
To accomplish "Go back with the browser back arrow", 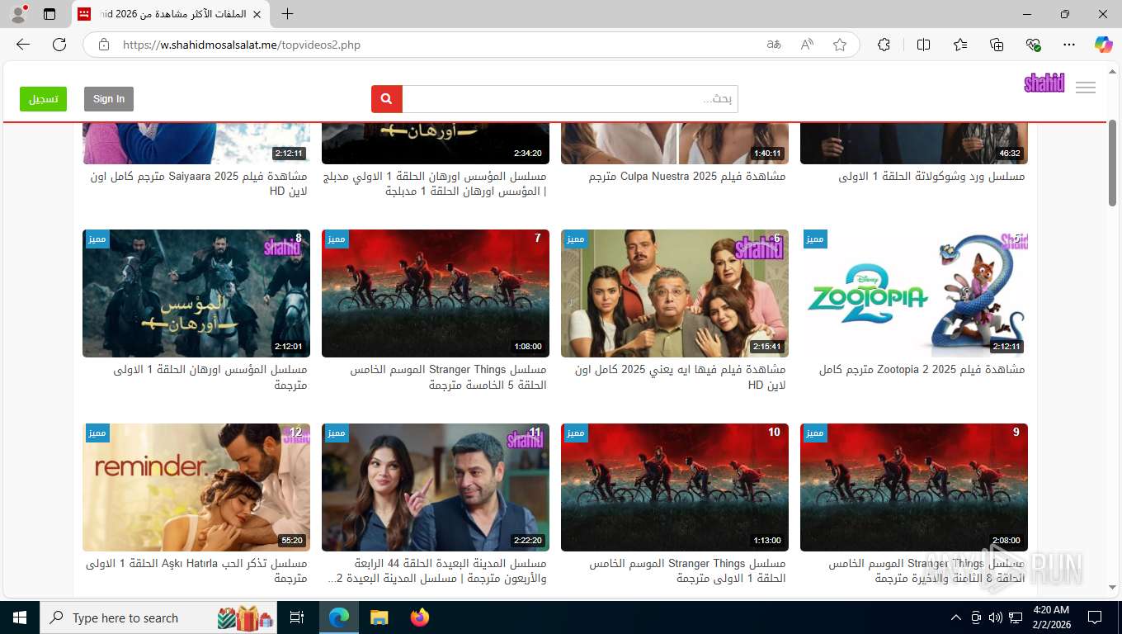I will [23, 45].
